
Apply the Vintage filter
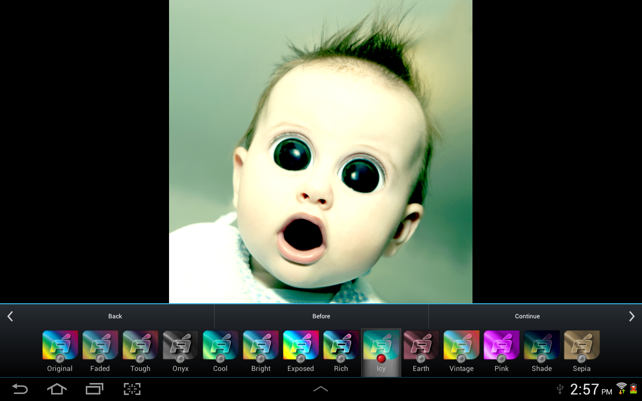(461, 346)
